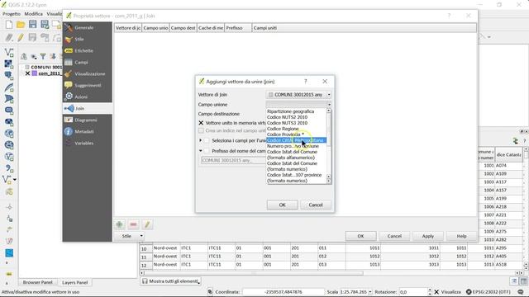Click the green add join button
The width and height of the screenshot is (529, 297).
(x=119, y=224)
